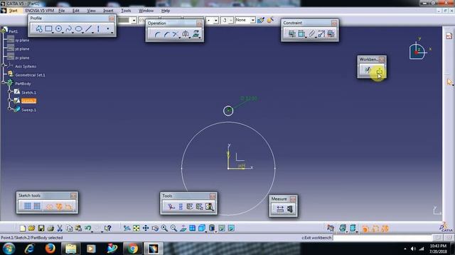Select the Constraint tool in Constraint toolbar
This screenshot has width=455, height=255.
click(301, 34)
